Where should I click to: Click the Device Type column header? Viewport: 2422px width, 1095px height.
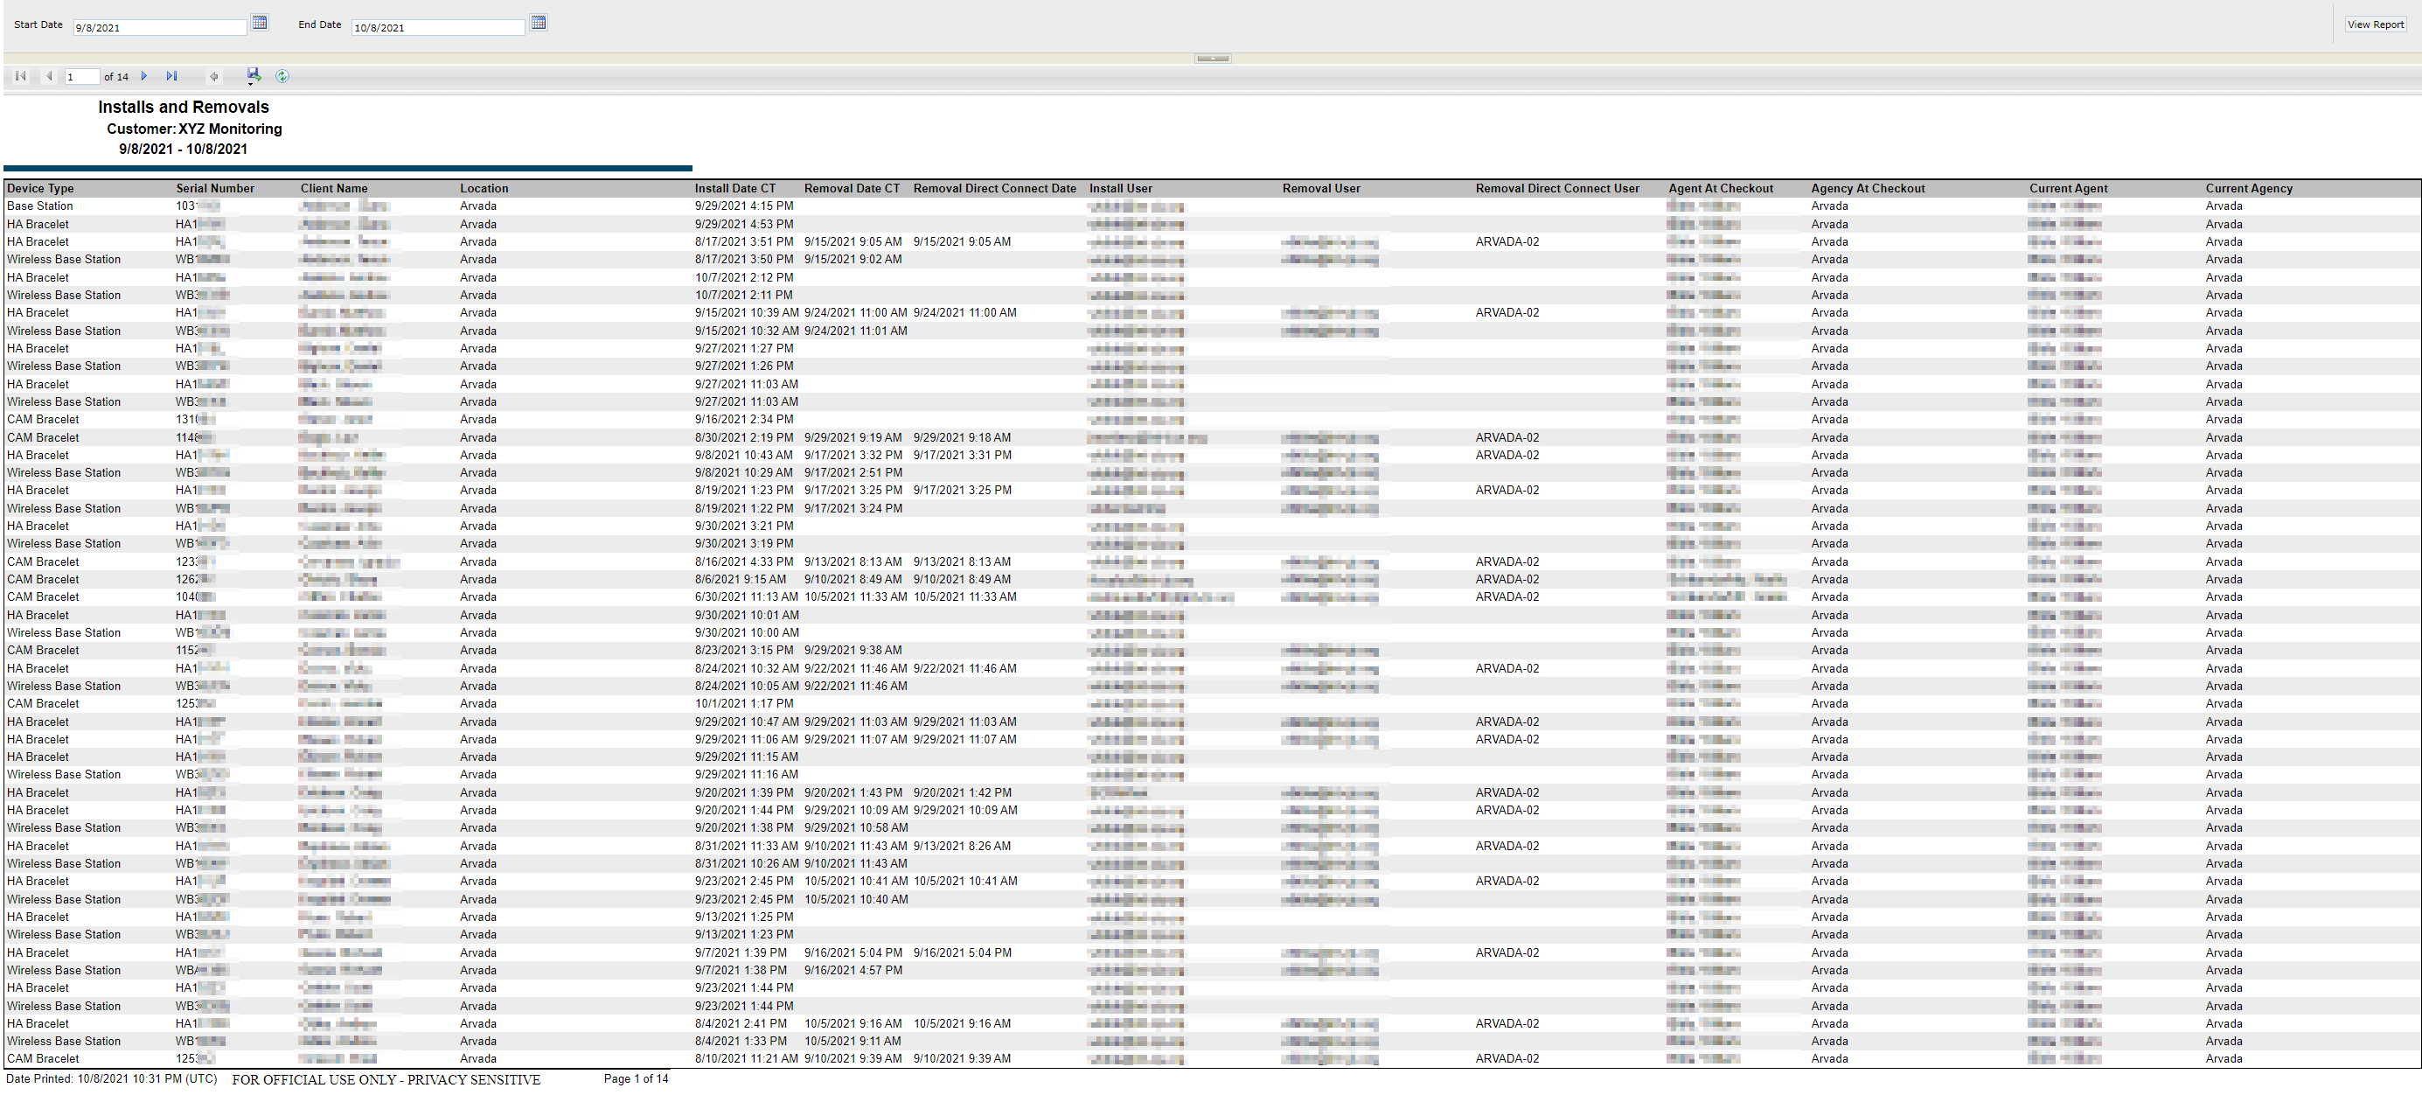point(40,188)
